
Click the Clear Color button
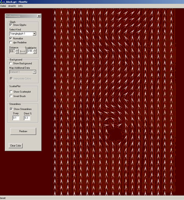point(16,145)
